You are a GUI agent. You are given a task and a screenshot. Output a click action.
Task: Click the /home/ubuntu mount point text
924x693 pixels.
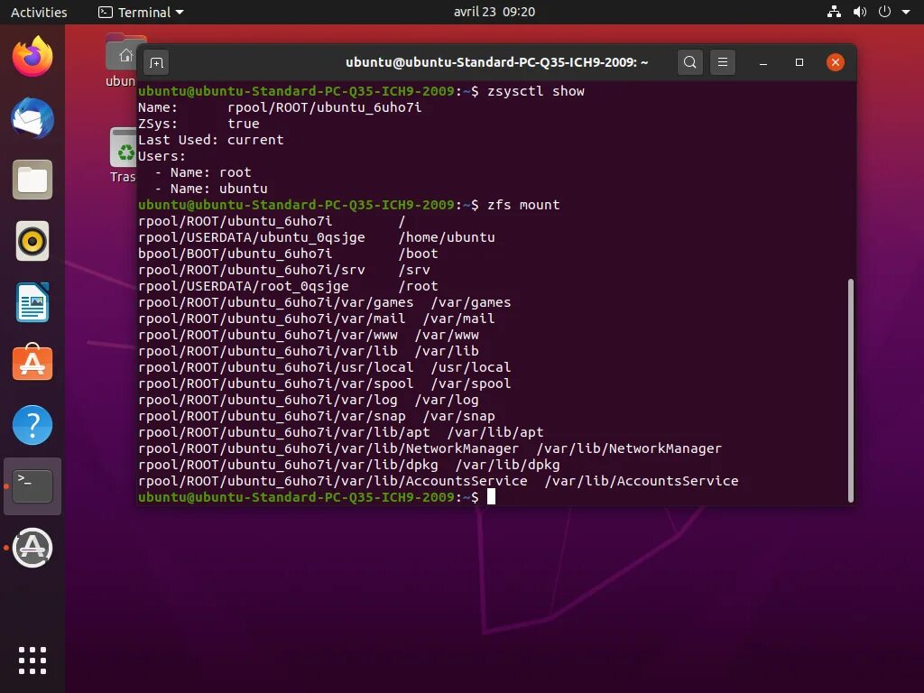pos(447,237)
